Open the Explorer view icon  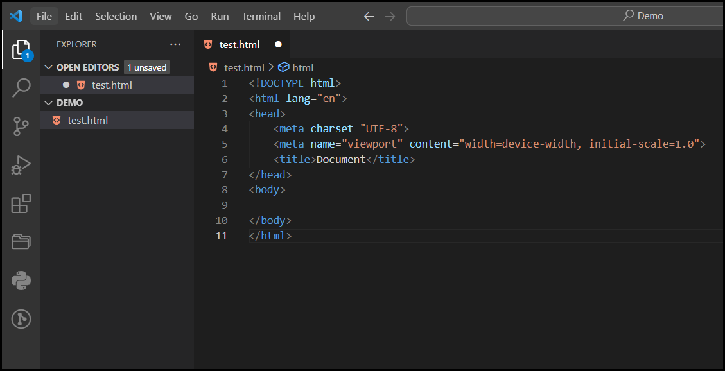(20, 49)
